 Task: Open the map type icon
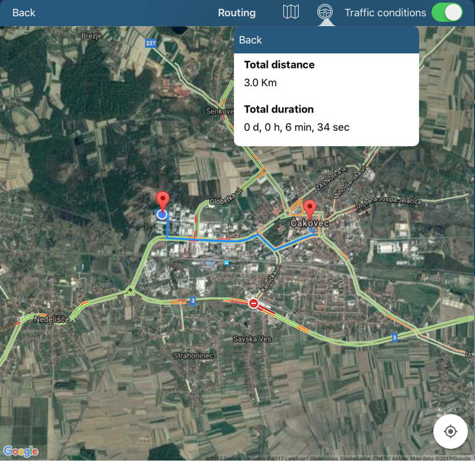[x=291, y=12]
